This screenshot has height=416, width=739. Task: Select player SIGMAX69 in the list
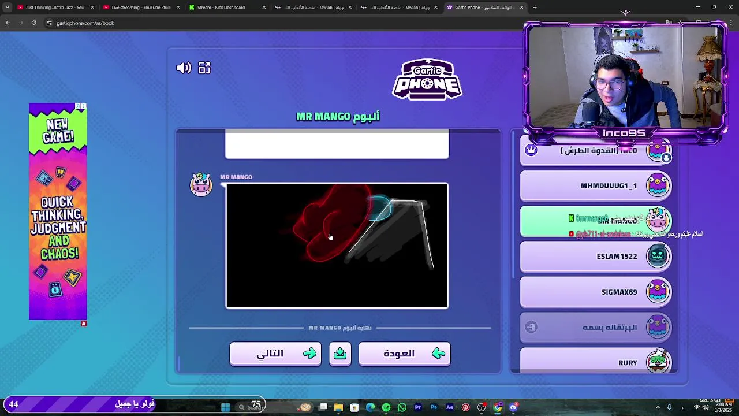[596, 292]
